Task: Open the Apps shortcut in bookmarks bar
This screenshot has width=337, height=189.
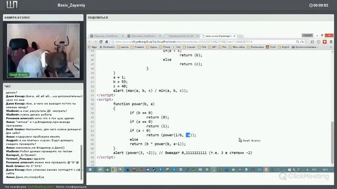Action: click(93, 47)
